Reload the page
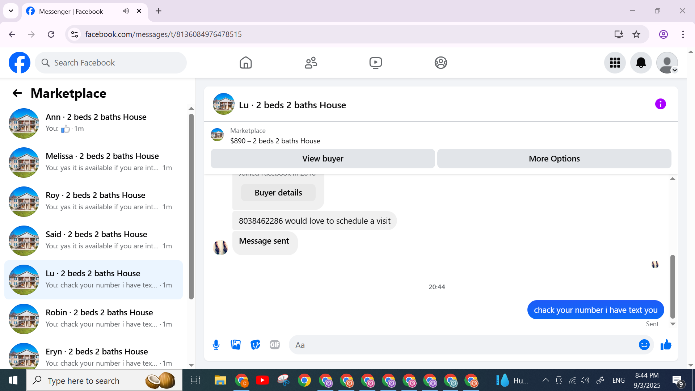 pos(51,34)
